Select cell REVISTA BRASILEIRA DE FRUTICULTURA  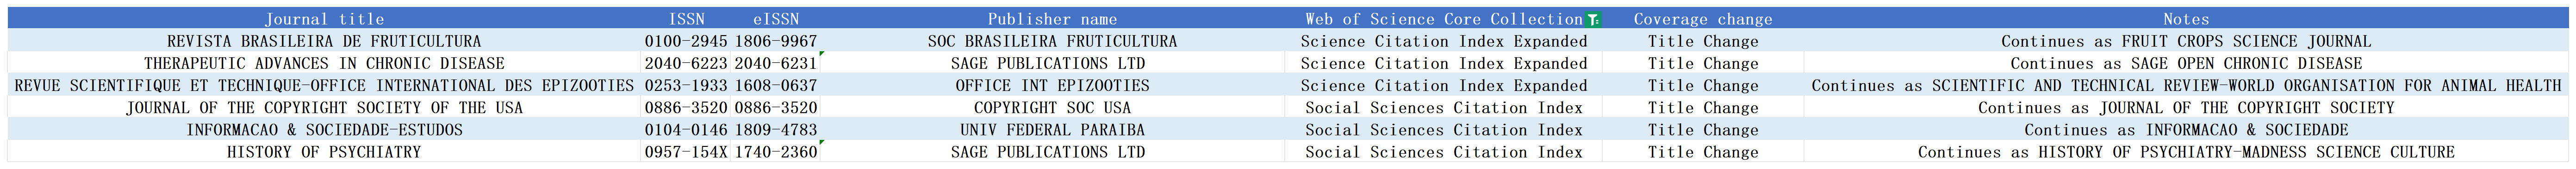(x=324, y=41)
